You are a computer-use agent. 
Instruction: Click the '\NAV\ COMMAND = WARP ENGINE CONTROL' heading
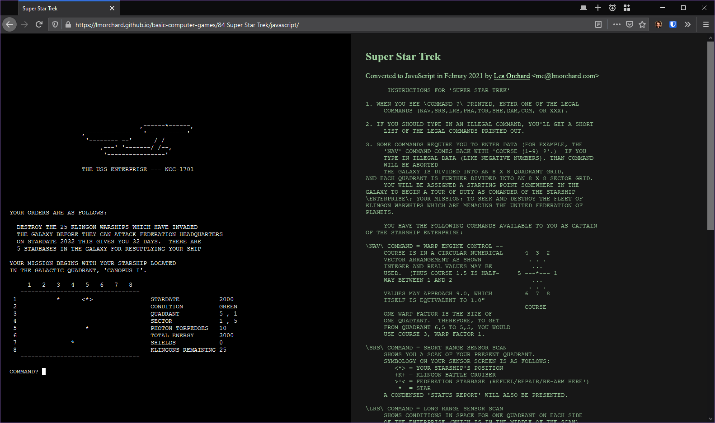point(434,246)
